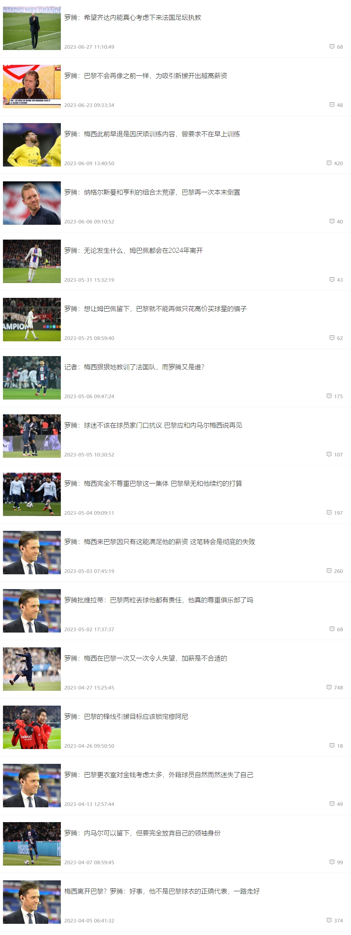
Task: Open the headline about 穆阿尼 as striker target
Action: click(126, 716)
